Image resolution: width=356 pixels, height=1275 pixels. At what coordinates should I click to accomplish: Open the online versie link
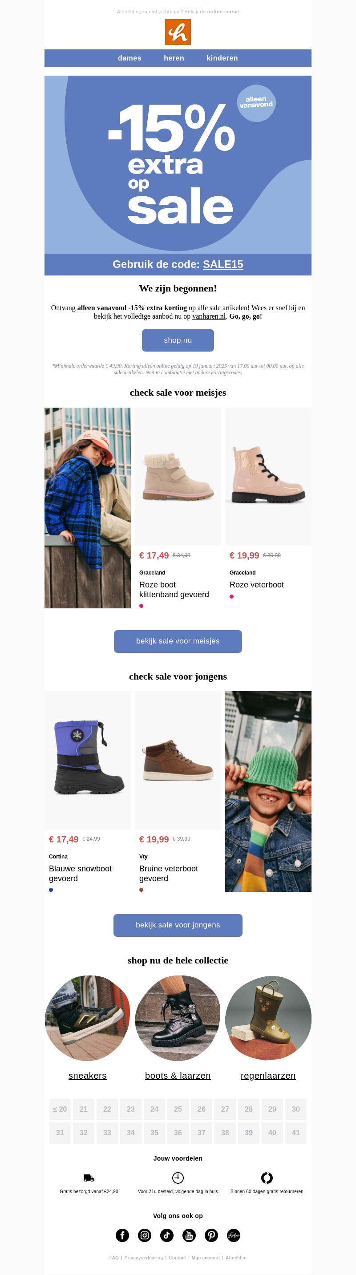click(223, 12)
